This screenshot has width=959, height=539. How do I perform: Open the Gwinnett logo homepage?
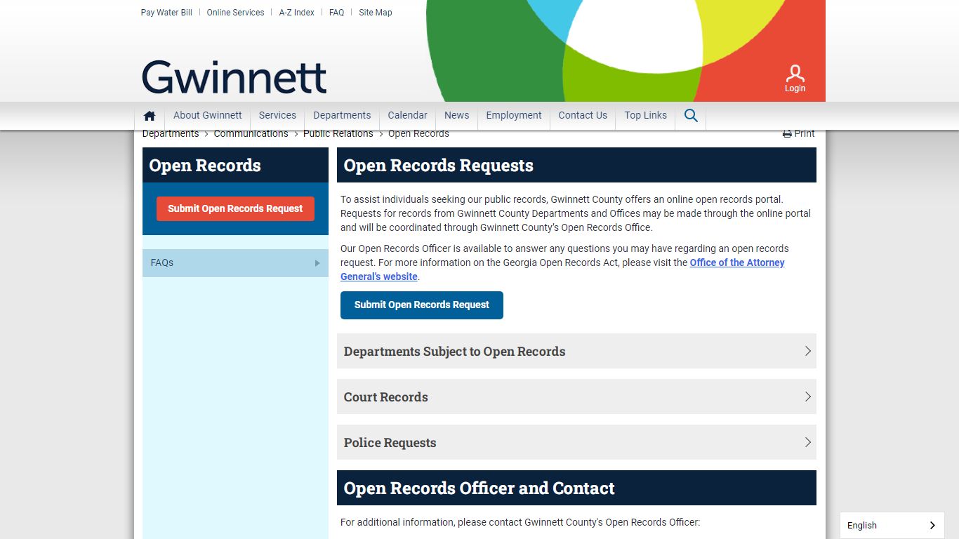pyautogui.click(x=234, y=77)
